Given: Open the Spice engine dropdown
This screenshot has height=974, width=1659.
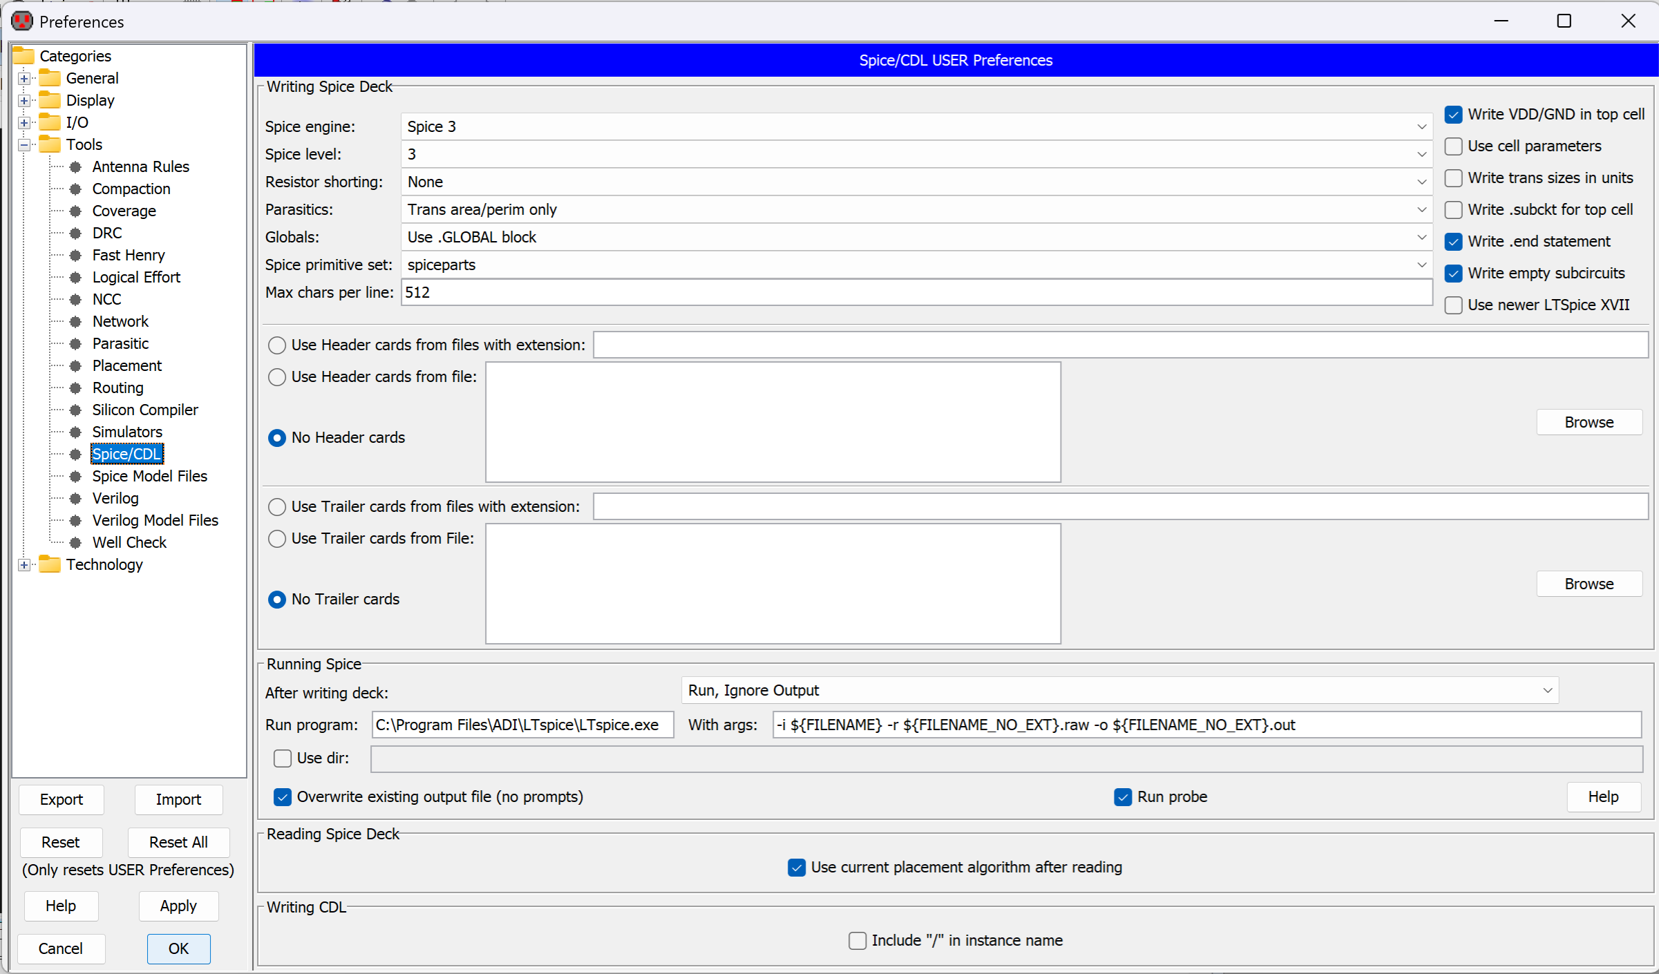Looking at the screenshot, I should click(916, 126).
